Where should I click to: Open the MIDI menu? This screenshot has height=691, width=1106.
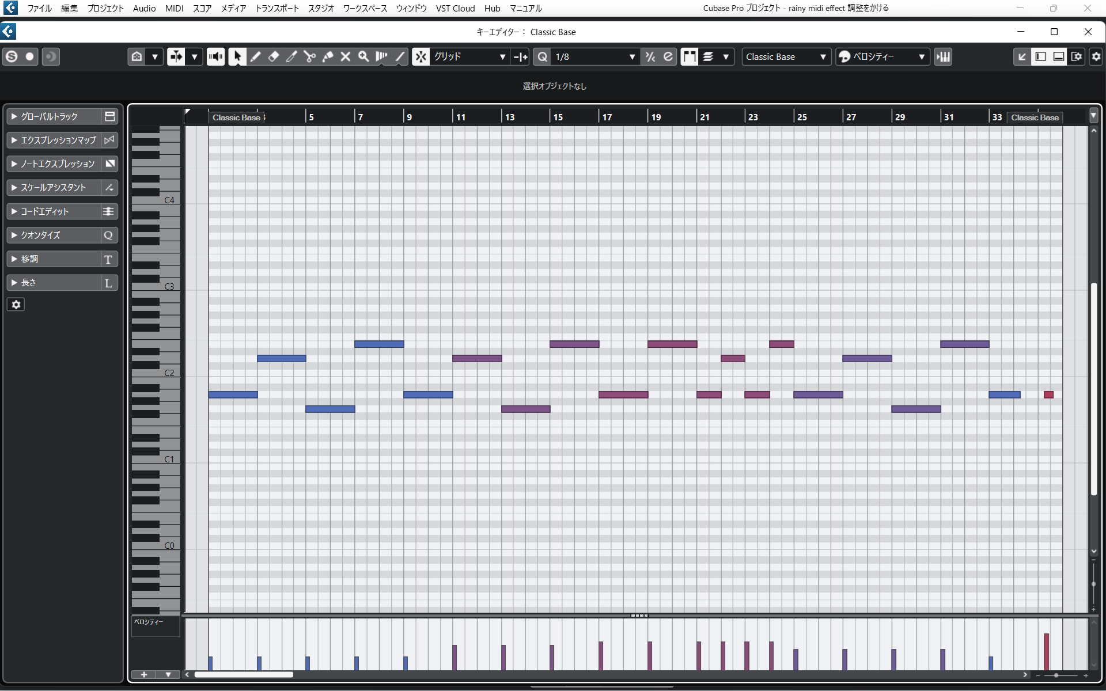(x=175, y=8)
